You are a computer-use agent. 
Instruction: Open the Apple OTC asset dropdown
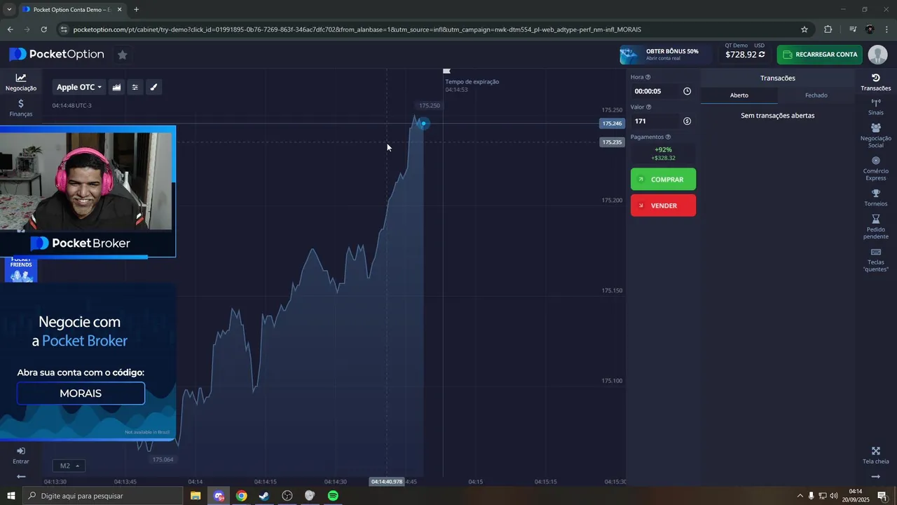(x=79, y=87)
